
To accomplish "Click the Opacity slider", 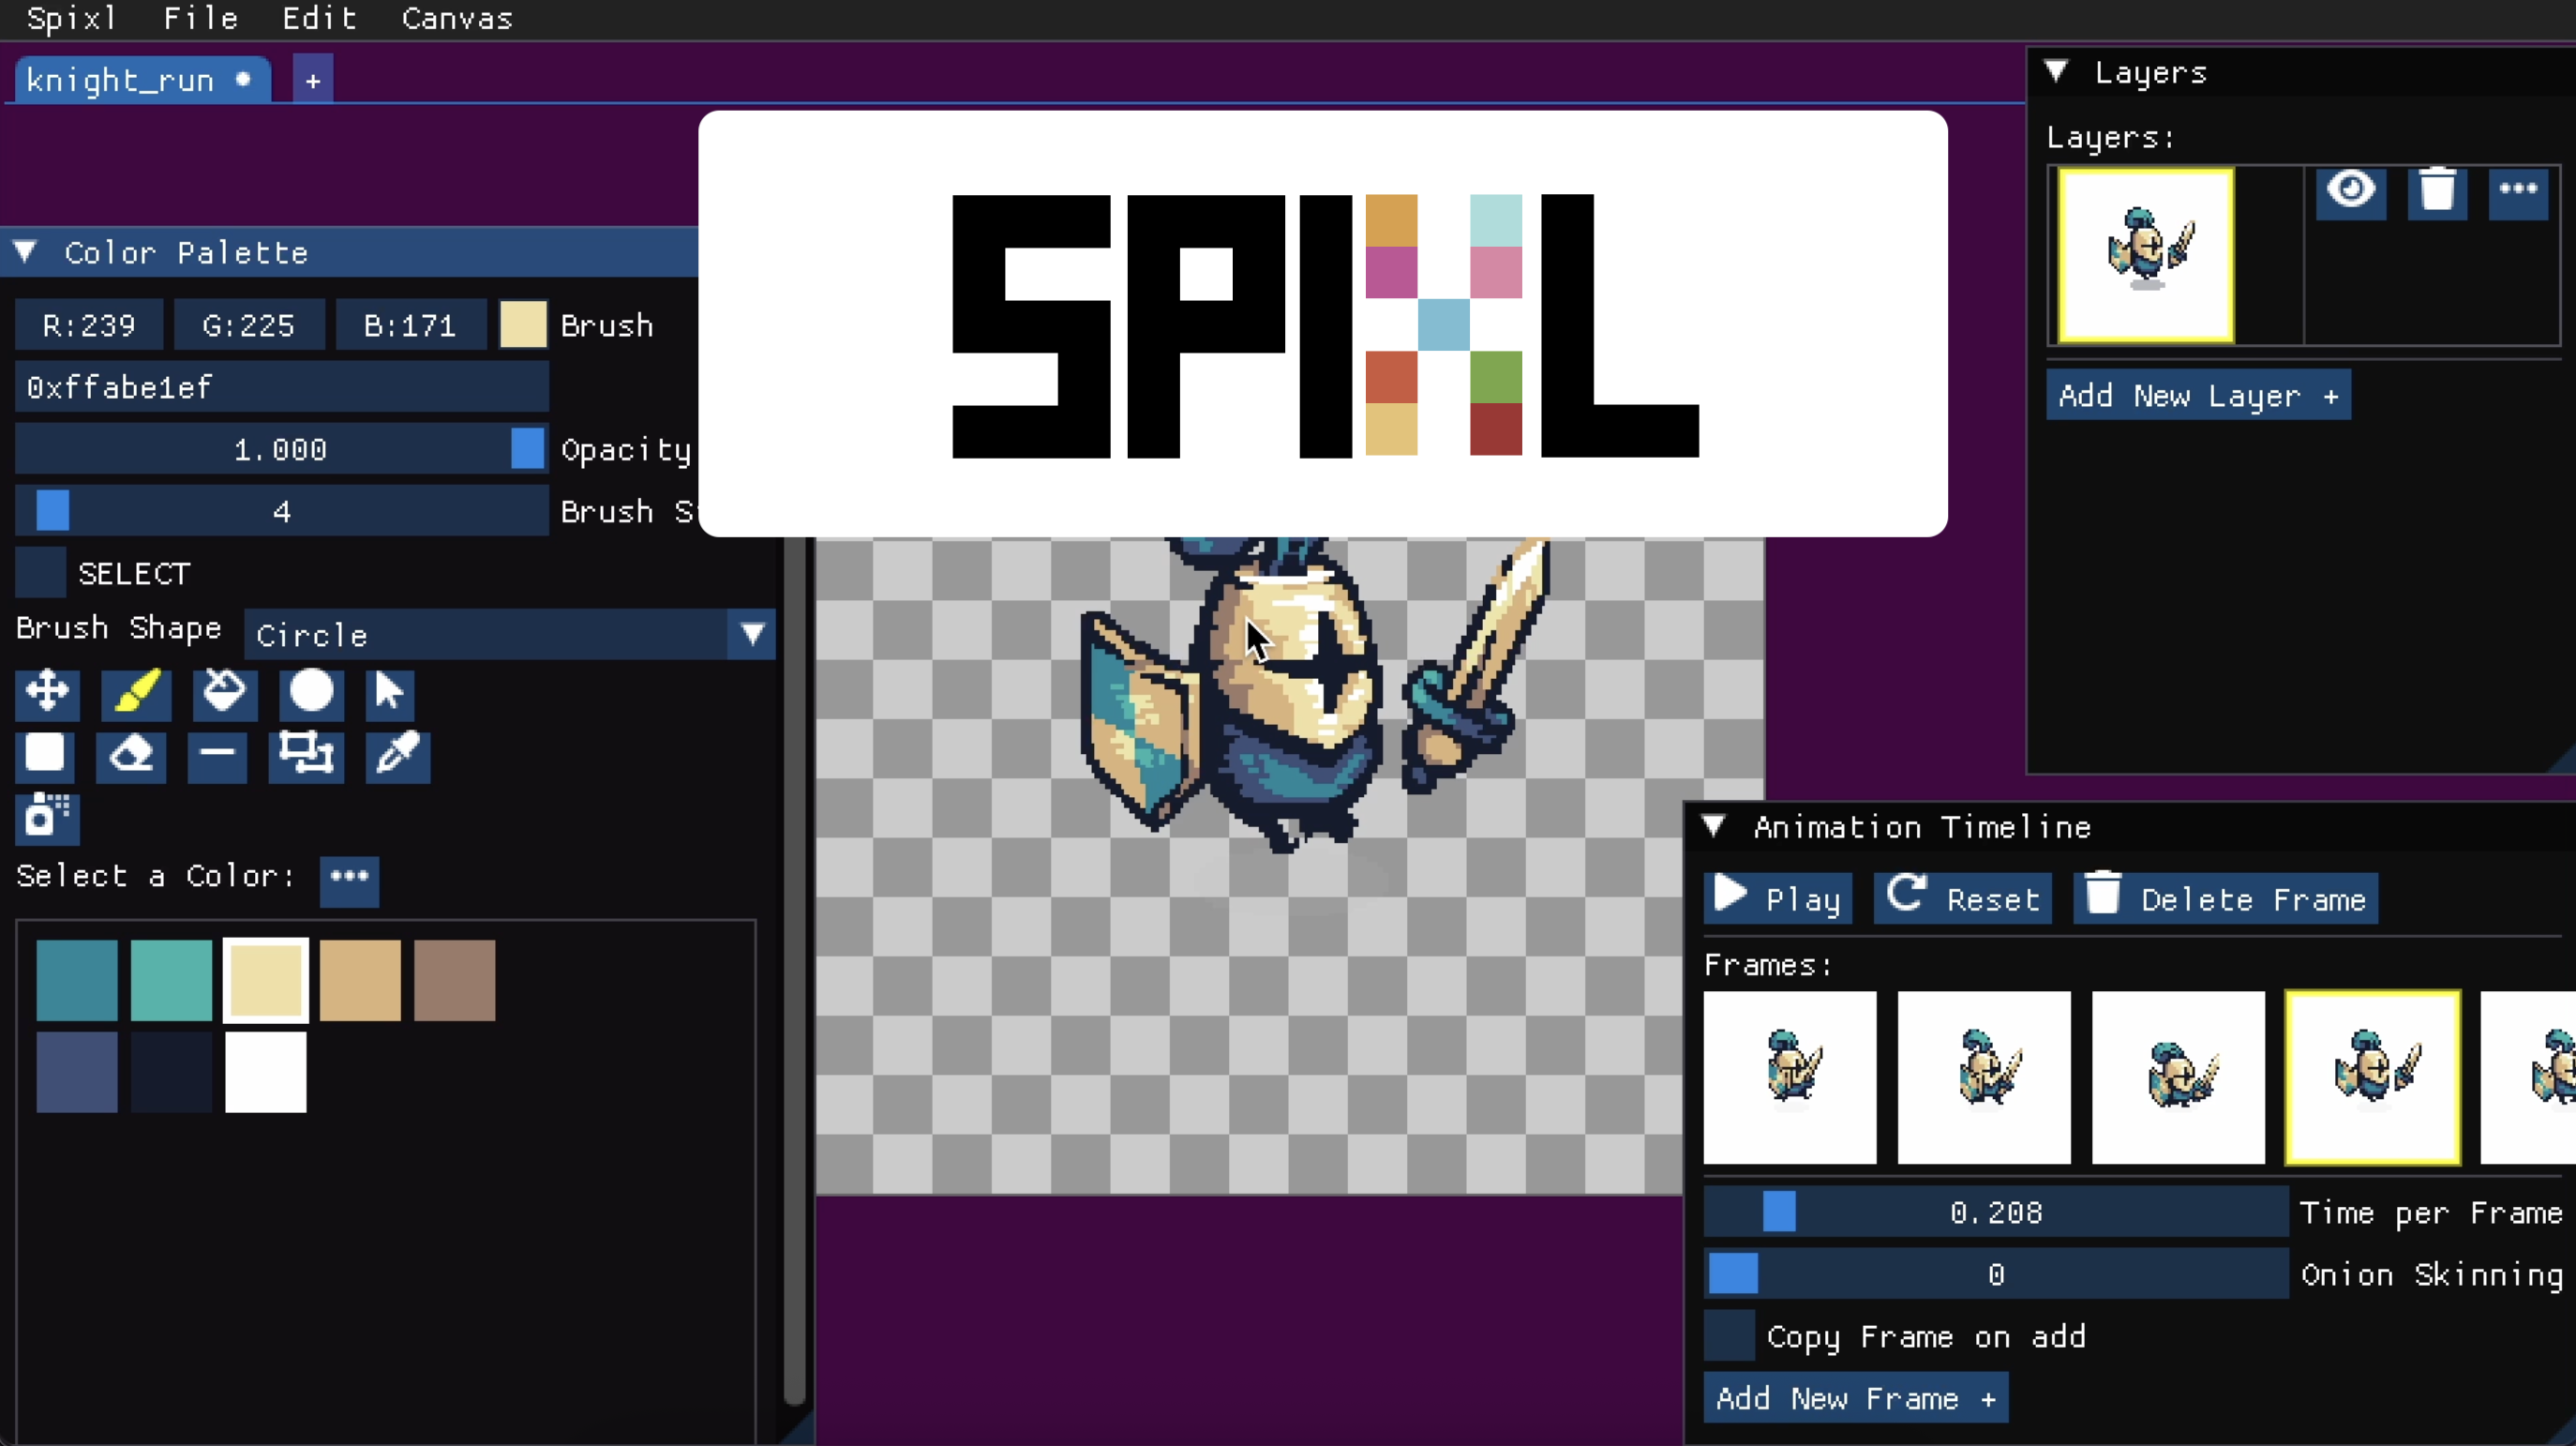I will click(282, 448).
